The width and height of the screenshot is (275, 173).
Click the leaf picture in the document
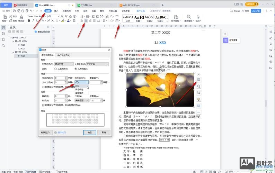coord(160,90)
